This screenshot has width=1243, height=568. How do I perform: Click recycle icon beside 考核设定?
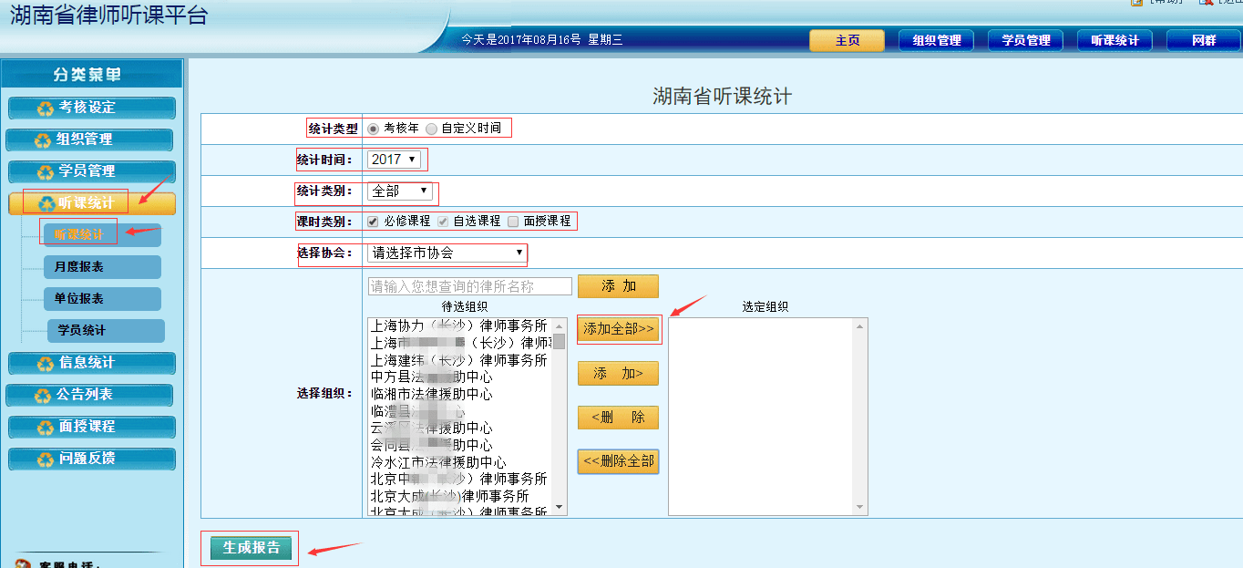coord(46,108)
